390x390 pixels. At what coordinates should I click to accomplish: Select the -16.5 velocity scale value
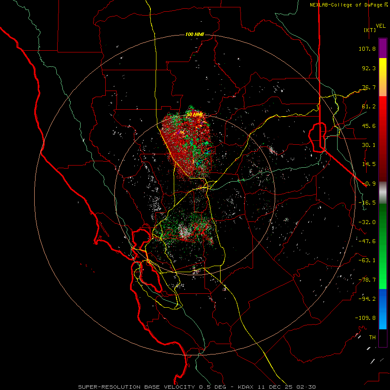pos(367,203)
